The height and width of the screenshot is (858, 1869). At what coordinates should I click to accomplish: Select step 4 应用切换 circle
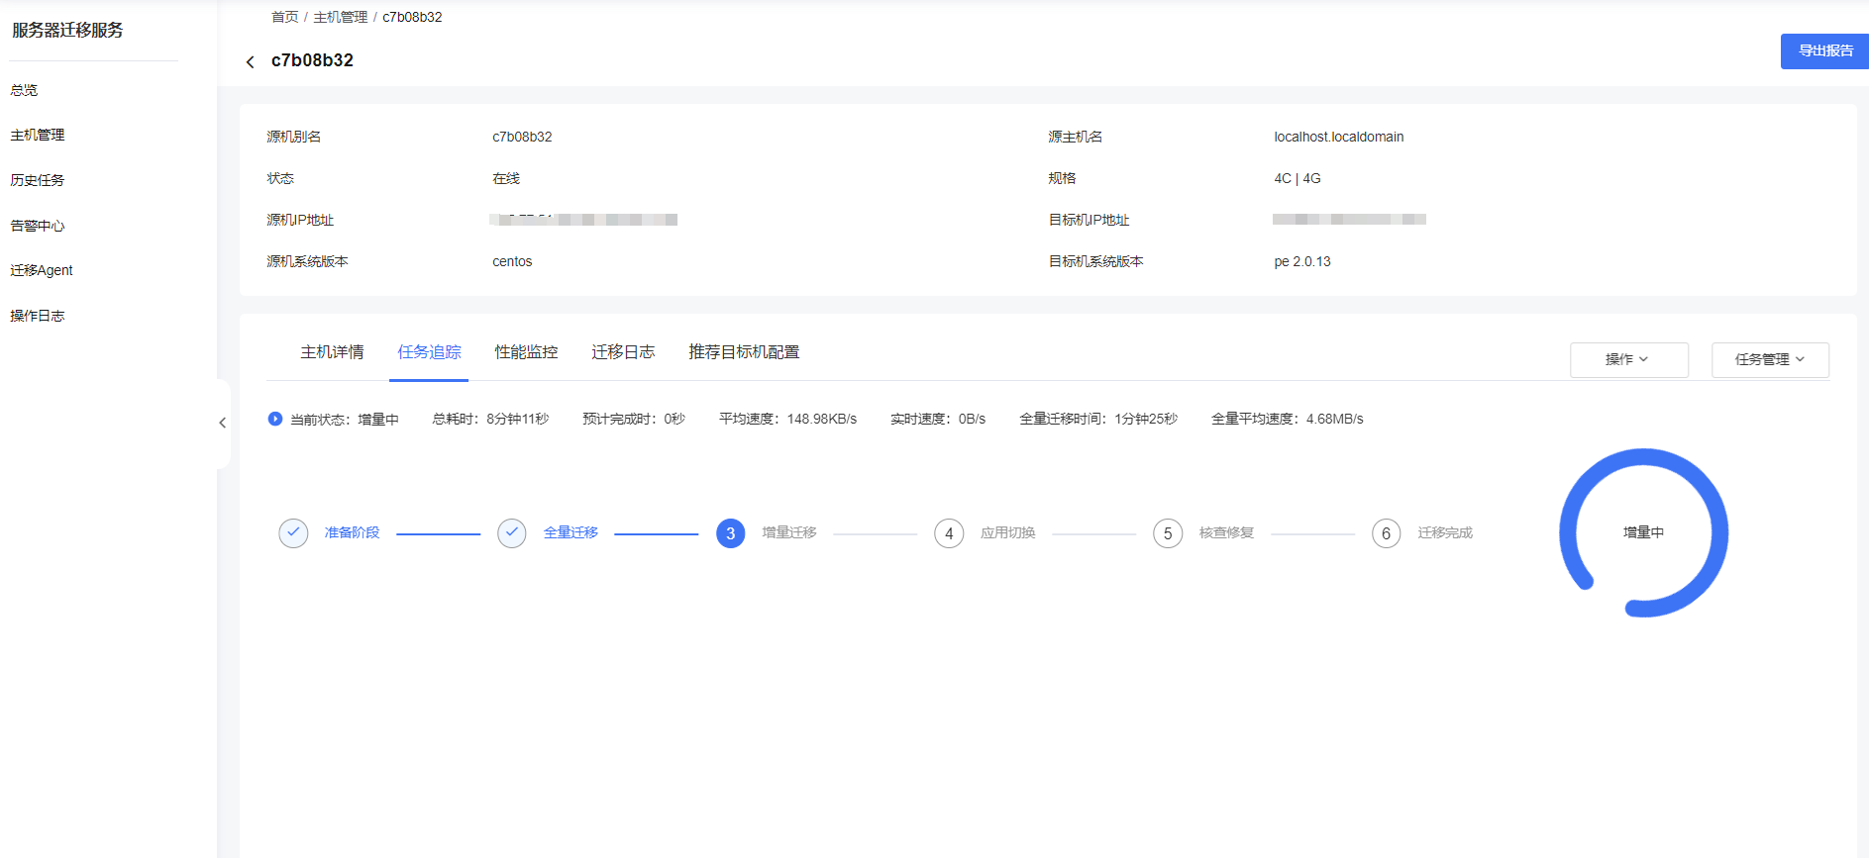click(949, 533)
